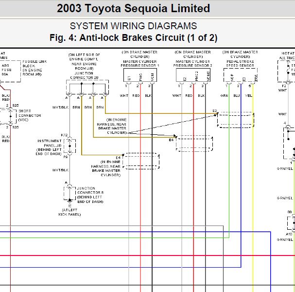Click '(ON LEFT SIDE OF ENGINE COMPT' note
Image resolution: width=295 pixels, height=292 pixels.
click(x=84, y=57)
